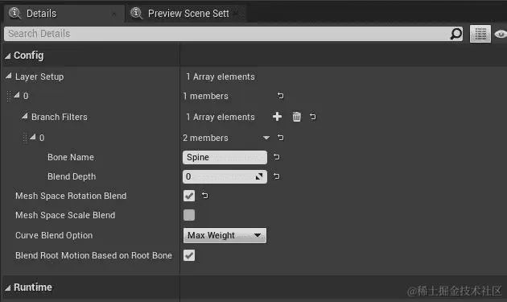Enable Mesh Space Scale Blend checkbox

[x=189, y=215]
